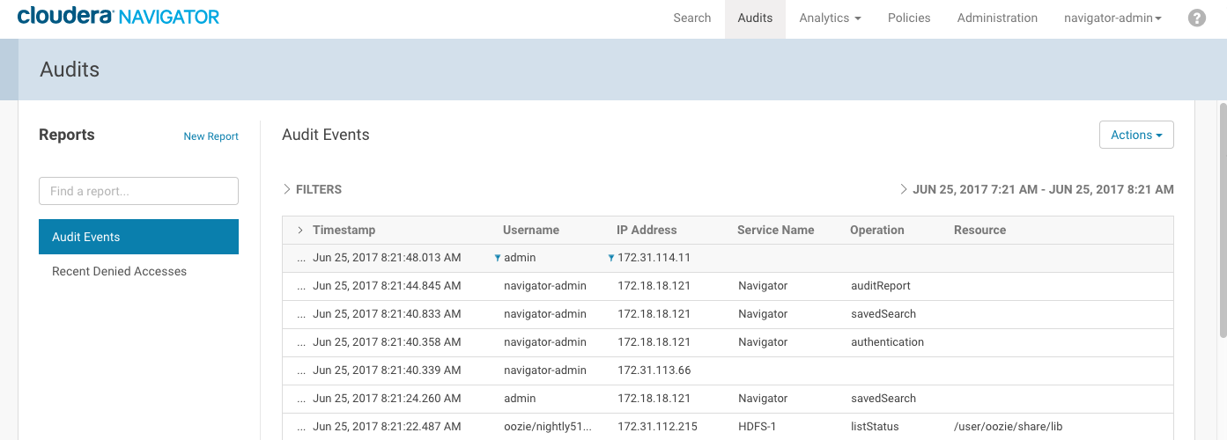Viewport: 1227px width, 440px height.
Task: Open details ellipsis for auditReport event row
Action: click(x=301, y=286)
